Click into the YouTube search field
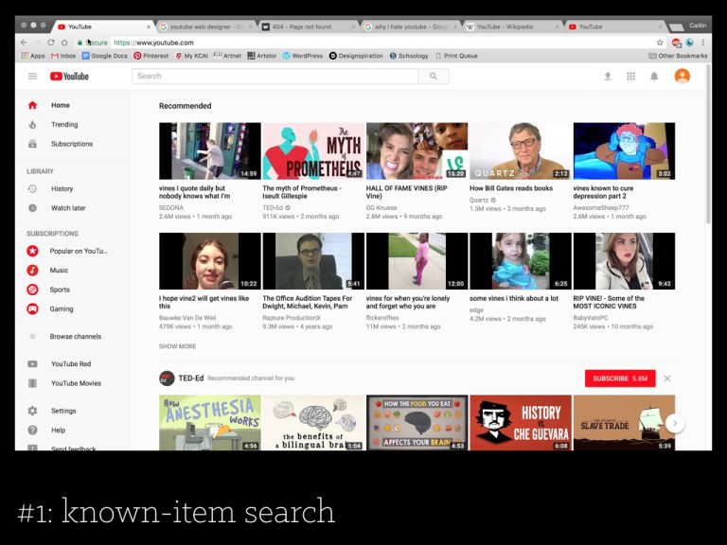Image resolution: width=727 pixels, height=545 pixels. 275,76
